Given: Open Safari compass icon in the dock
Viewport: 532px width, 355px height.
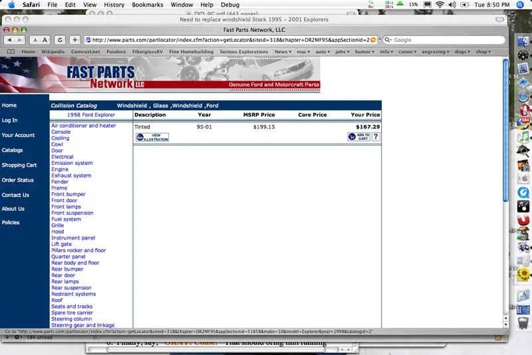Looking at the screenshot, I should [x=523, y=96].
